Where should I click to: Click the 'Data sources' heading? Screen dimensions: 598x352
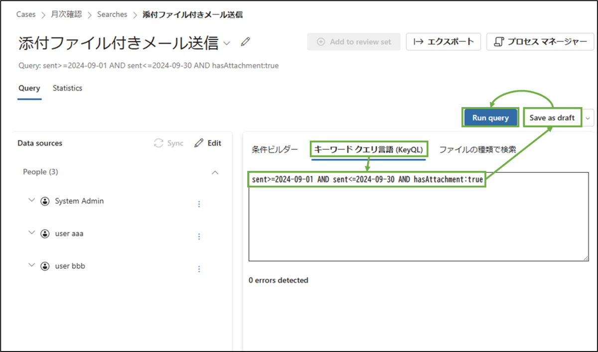click(40, 143)
